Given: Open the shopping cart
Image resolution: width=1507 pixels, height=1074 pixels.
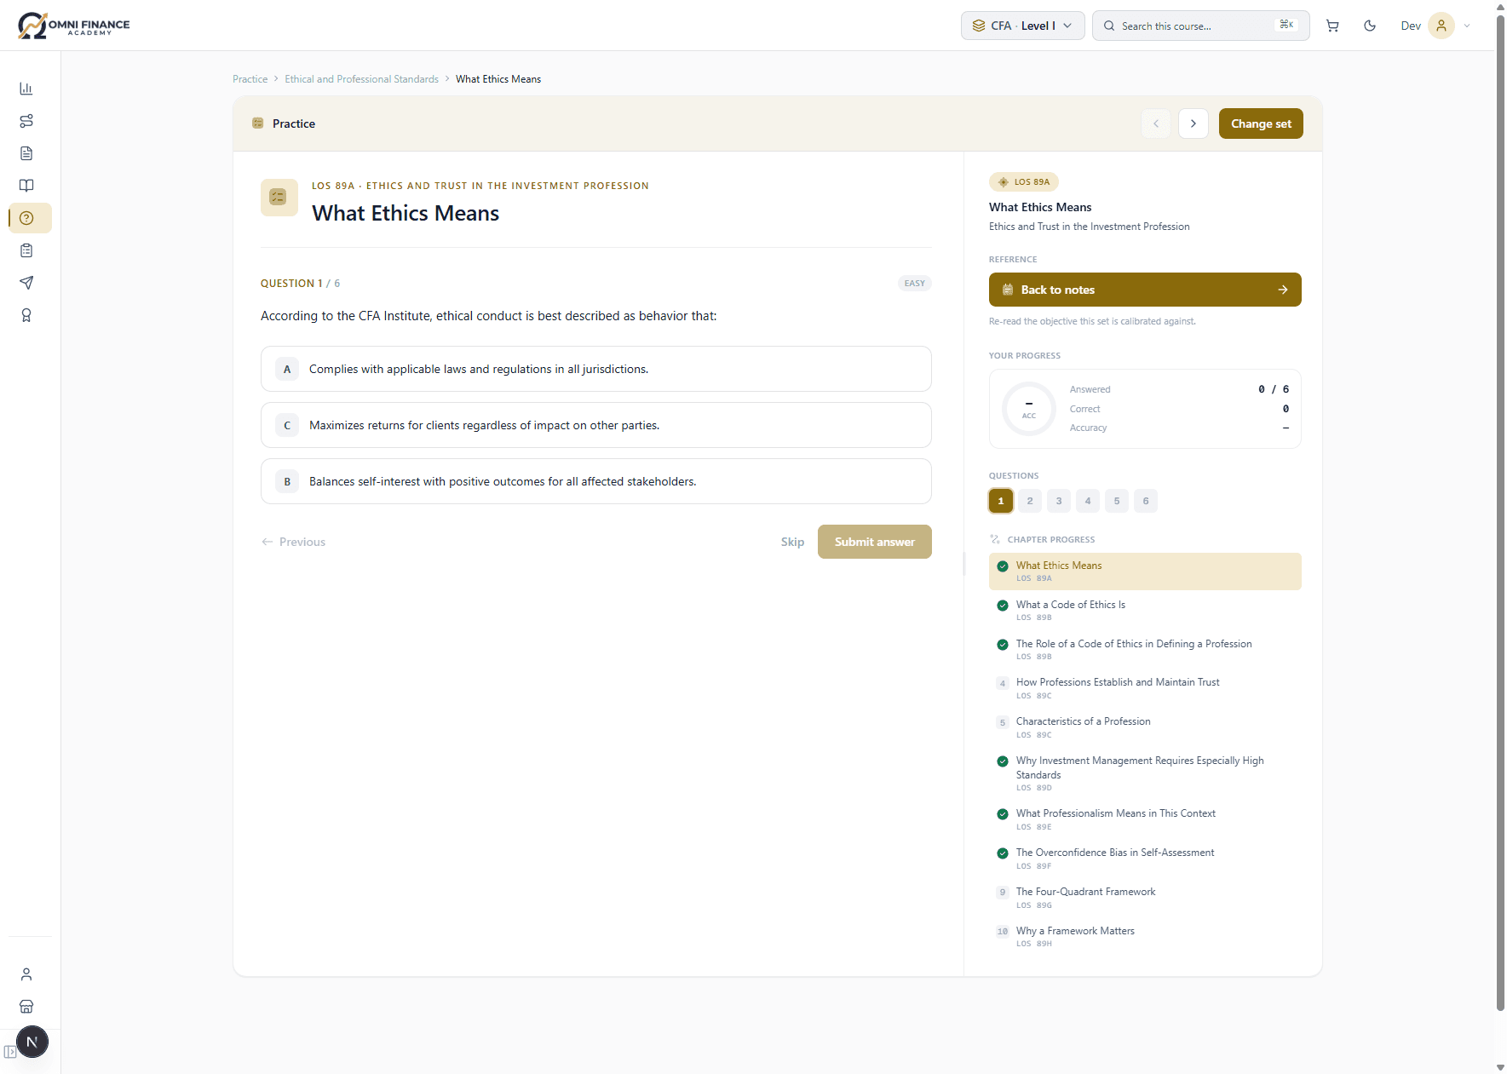Looking at the screenshot, I should coord(1332,26).
